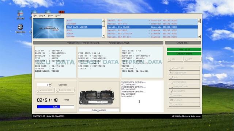Click protocol list scroll down arrow
Image resolution: width=234 pixels, height=131 pixels.
pos(199,36)
